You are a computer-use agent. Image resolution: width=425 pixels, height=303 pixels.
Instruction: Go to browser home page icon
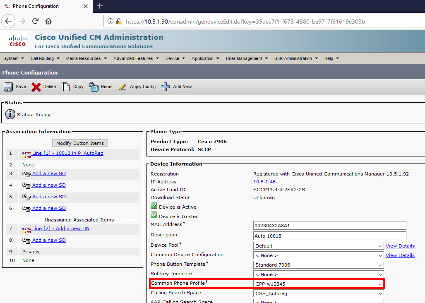(48, 21)
